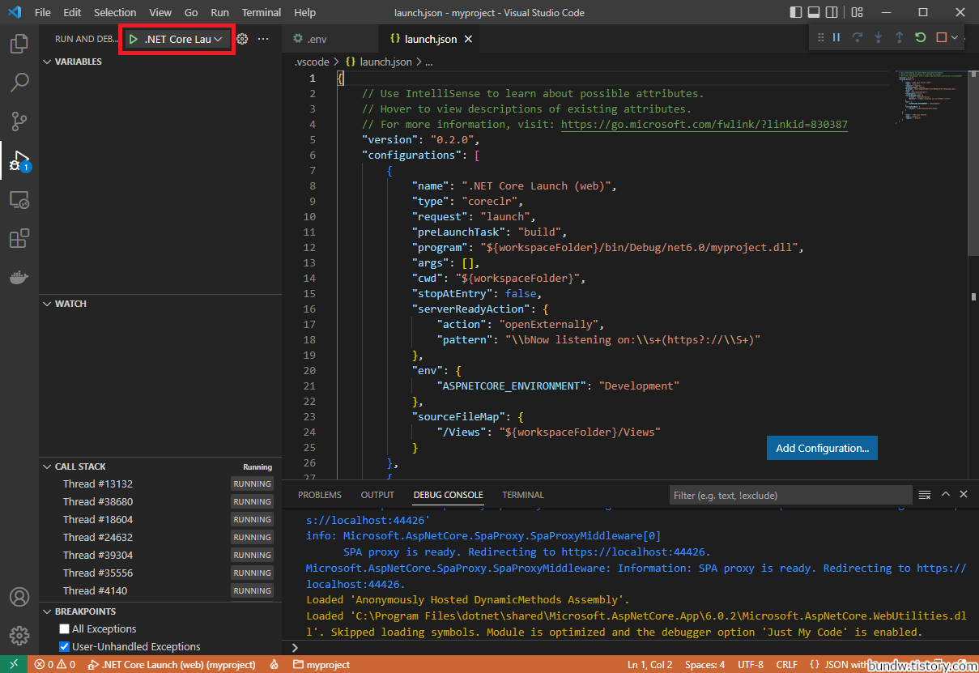Toggle the primary side bar layout icon
The width and height of the screenshot is (979, 673).
click(798, 12)
